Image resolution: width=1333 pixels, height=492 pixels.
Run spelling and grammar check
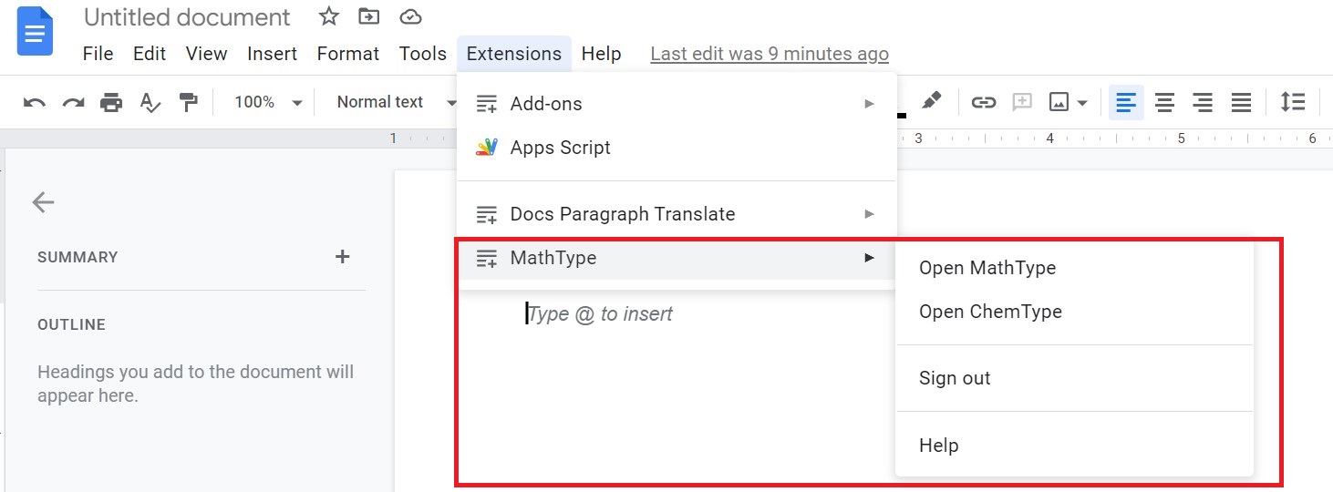150,103
